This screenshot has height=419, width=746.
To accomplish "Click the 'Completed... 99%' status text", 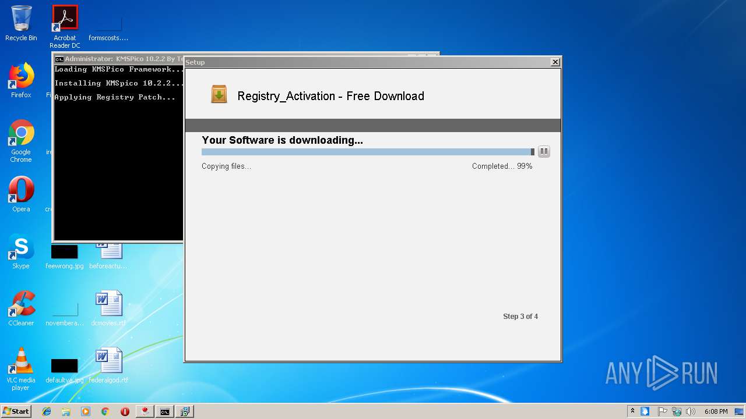I will click(x=502, y=166).
